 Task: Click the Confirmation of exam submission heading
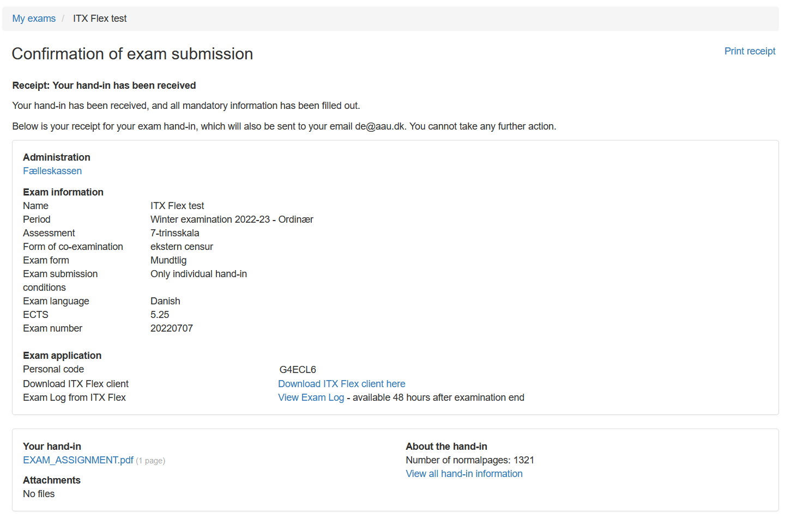132,54
